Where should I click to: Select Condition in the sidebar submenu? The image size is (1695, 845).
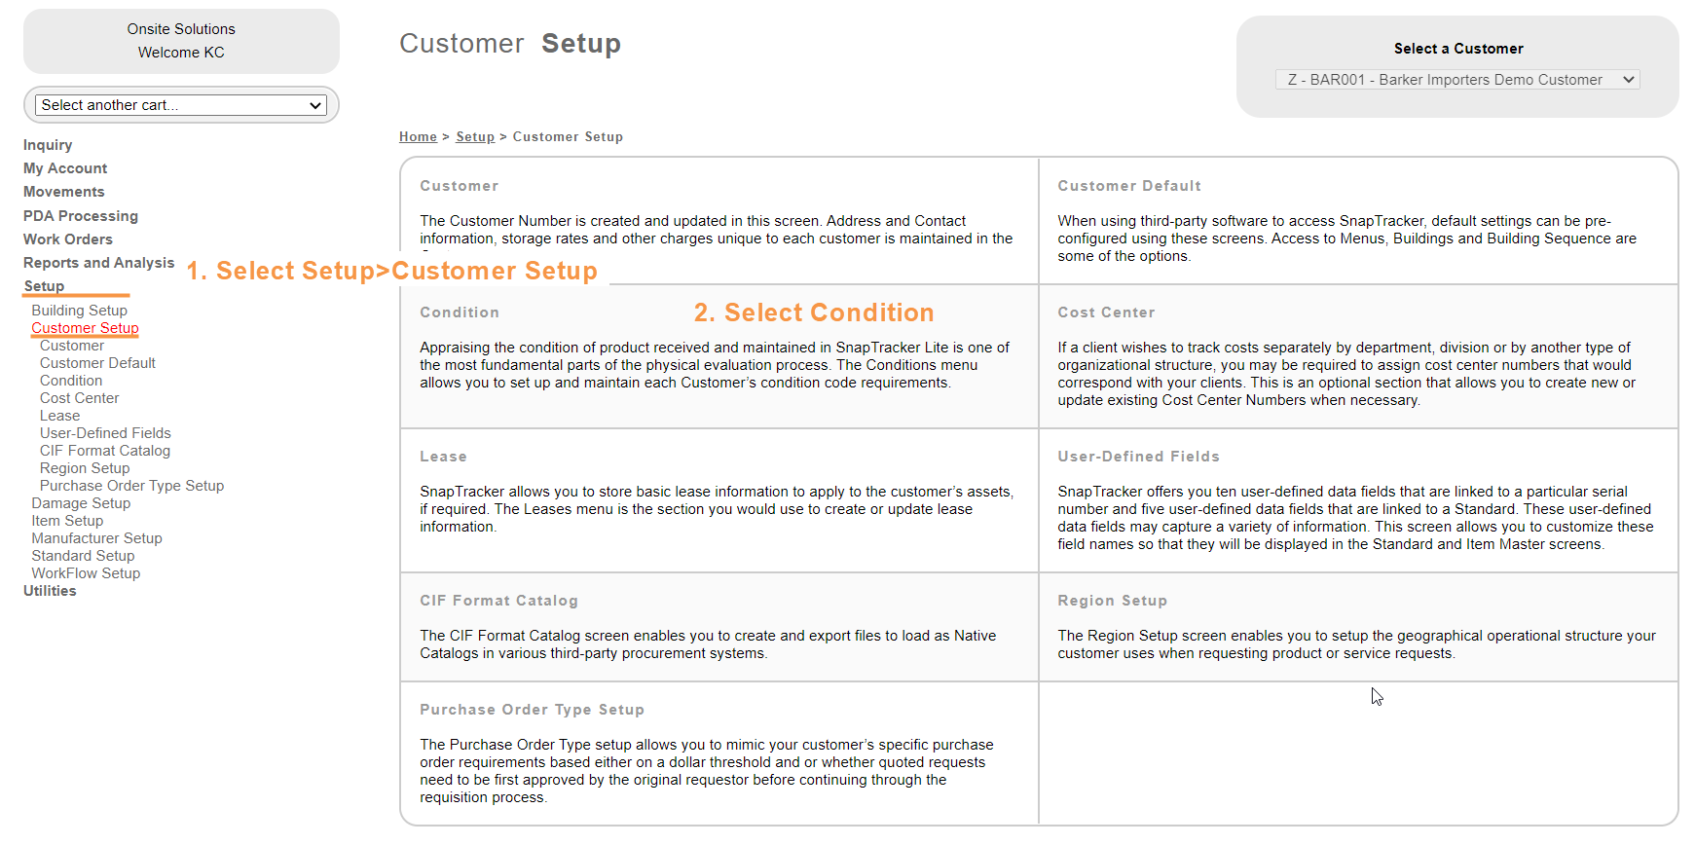pos(71,381)
